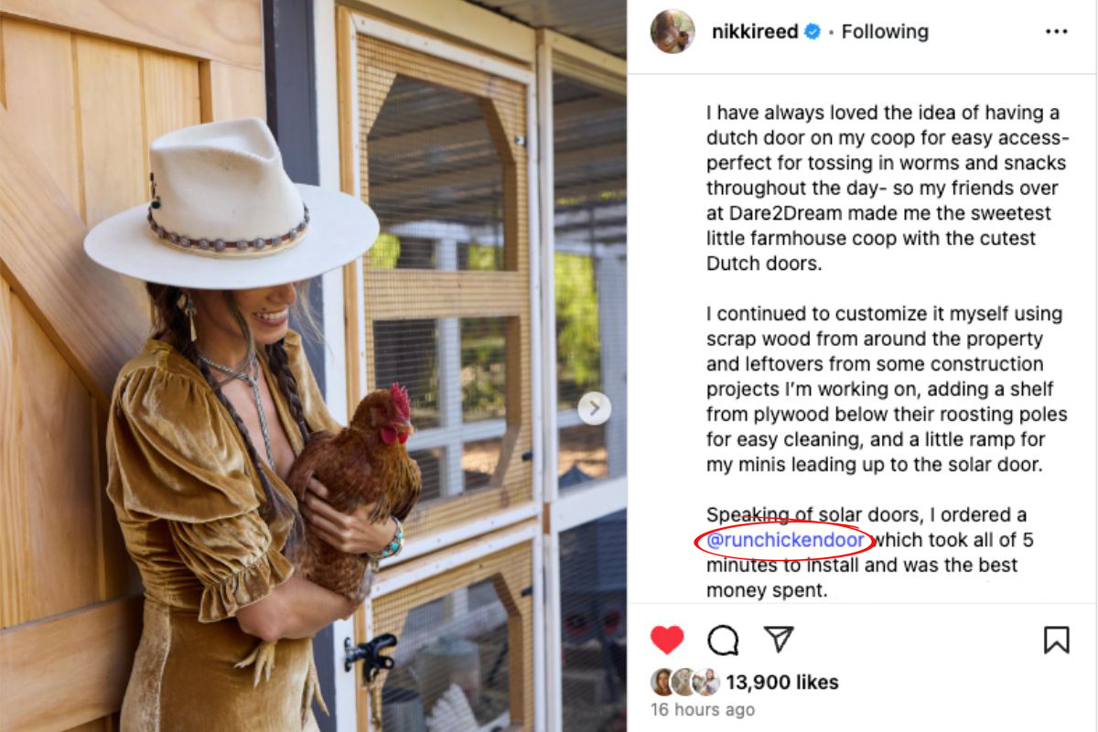View the 13,900 likes list
The width and height of the screenshot is (1098, 732).
(x=782, y=682)
